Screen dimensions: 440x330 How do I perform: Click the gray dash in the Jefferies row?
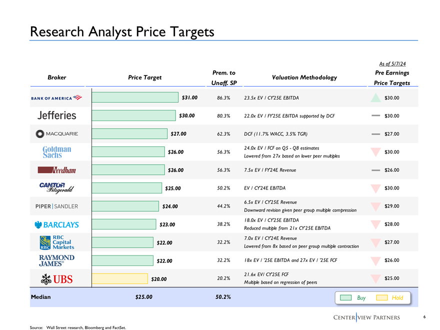[x=376, y=115]
